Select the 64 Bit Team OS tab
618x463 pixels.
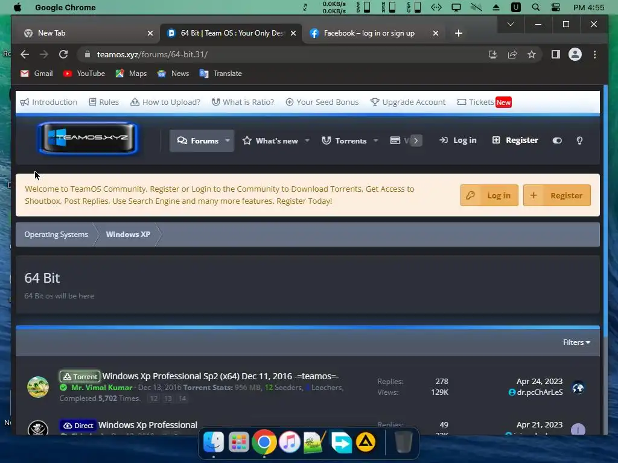coord(232,33)
